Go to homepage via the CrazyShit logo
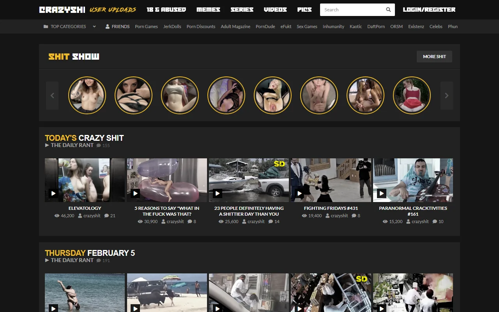The width and height of the screenshot is (499, 312). (x=62, y=10)
